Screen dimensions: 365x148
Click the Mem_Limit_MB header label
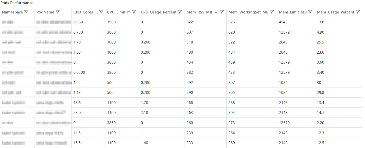coord(293,12)
